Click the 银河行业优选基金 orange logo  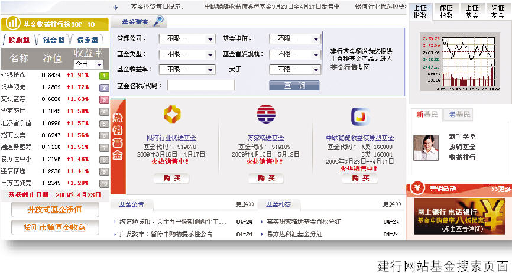pyautogui.click(x=172, y=113)
